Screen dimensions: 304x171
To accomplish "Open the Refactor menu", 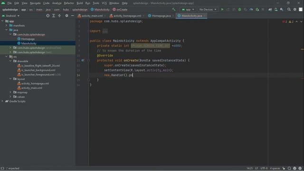I will coord(69,3).
